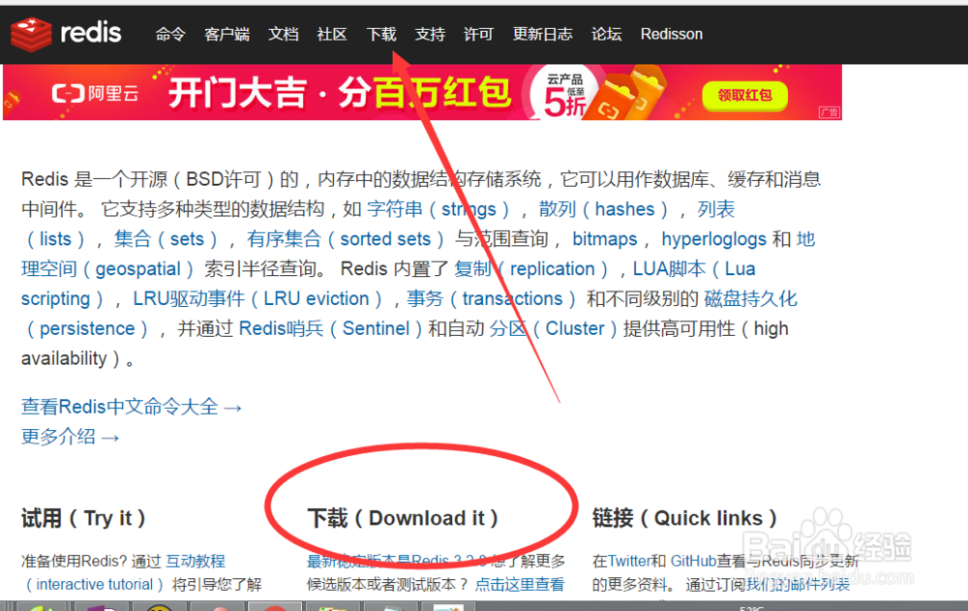This screenshot has height=611, width=968.
Task: Open the 互动教程 link under Try it
Action: [x=196, y=561]
